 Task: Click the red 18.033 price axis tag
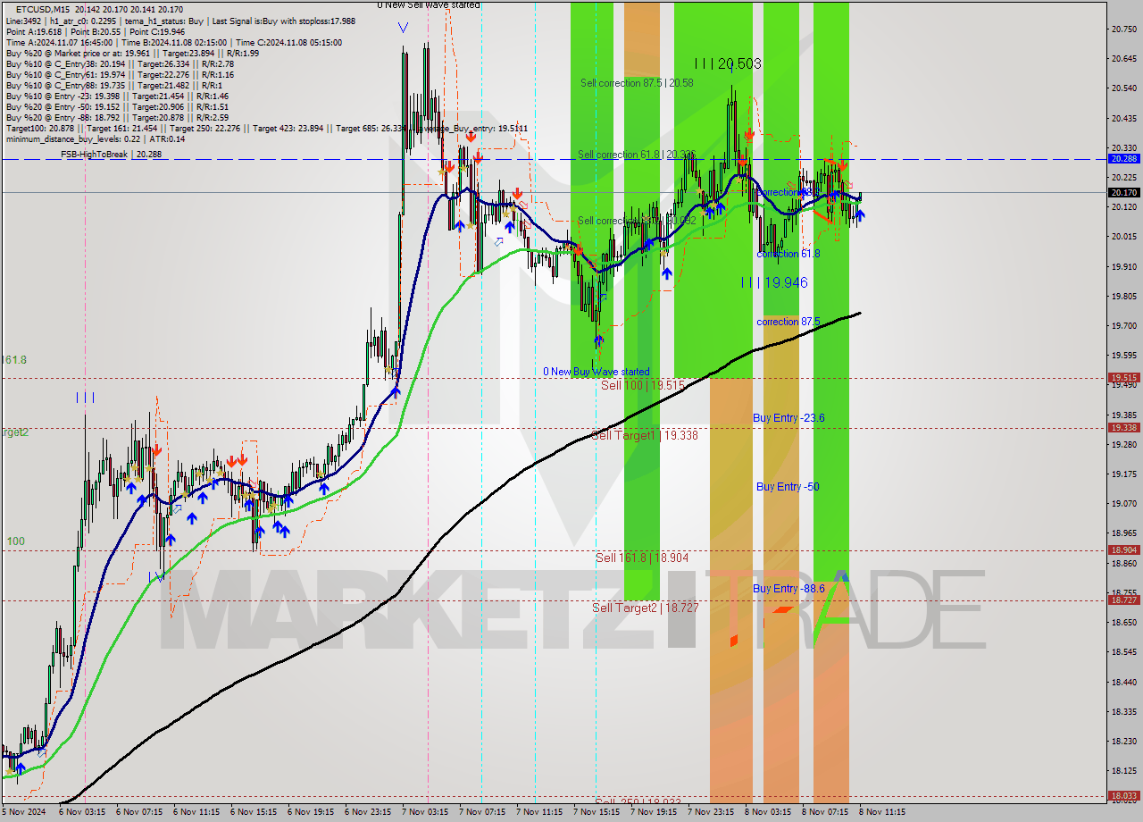point(1123,795)
